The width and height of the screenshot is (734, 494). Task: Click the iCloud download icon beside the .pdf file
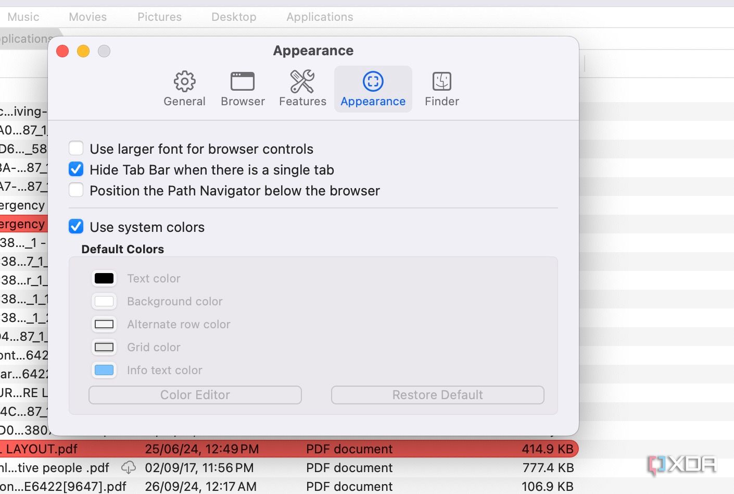point(129,467)
